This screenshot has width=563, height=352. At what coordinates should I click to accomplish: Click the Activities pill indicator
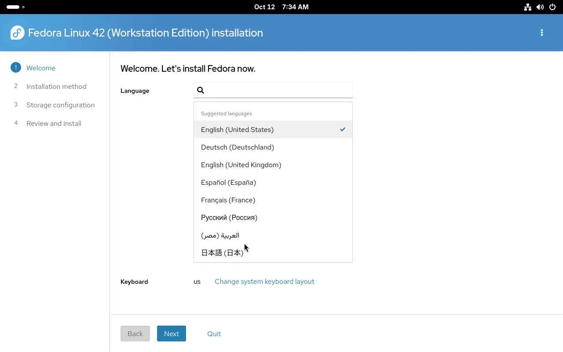click(x=13, y=7)
